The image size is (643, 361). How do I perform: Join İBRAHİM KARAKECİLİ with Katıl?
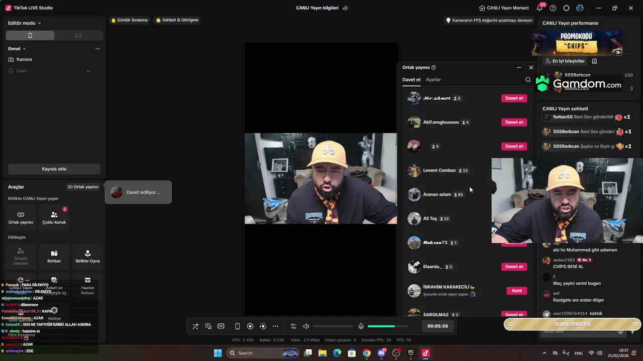[516, 291]
